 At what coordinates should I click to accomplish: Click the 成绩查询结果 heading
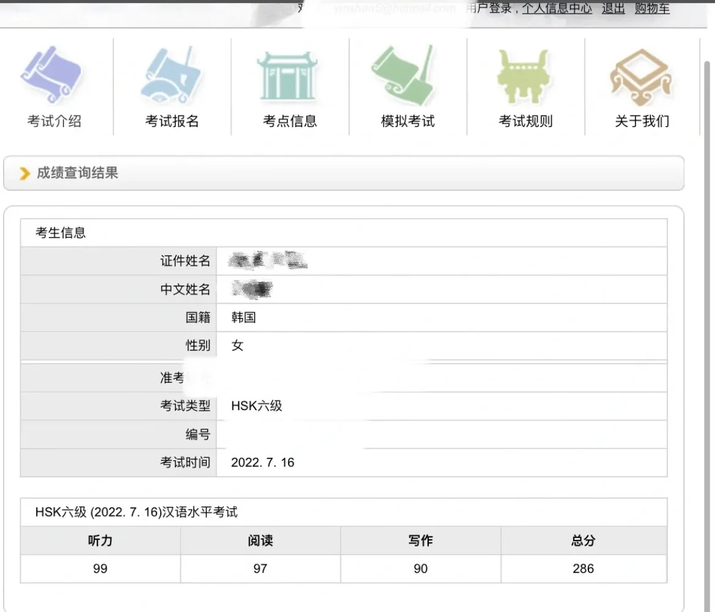(77, 172)
